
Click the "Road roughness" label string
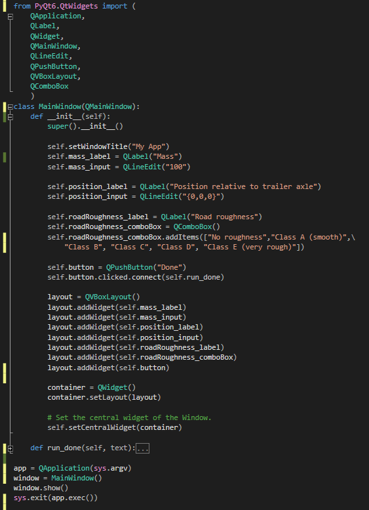[224, 217]
